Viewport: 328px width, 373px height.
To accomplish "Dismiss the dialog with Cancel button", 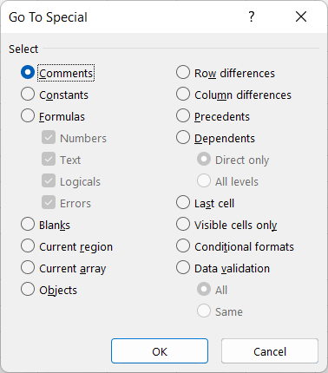I will (270, 351).
